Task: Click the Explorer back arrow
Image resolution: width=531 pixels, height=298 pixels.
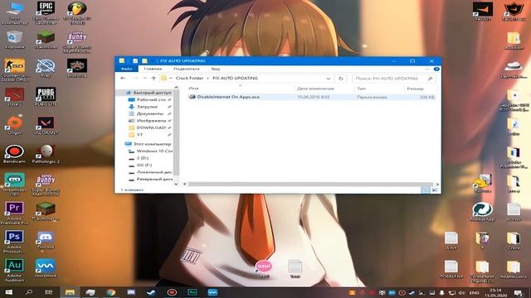Action: tap(123, 79)
